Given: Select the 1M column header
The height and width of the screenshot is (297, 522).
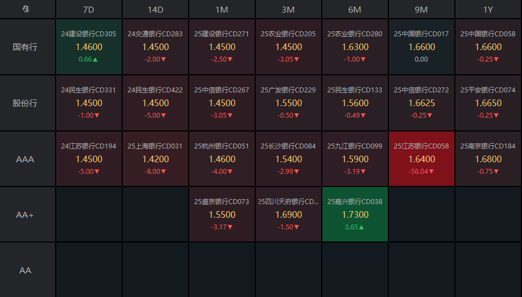Looking at the screenshot, I should click(222, 9).
